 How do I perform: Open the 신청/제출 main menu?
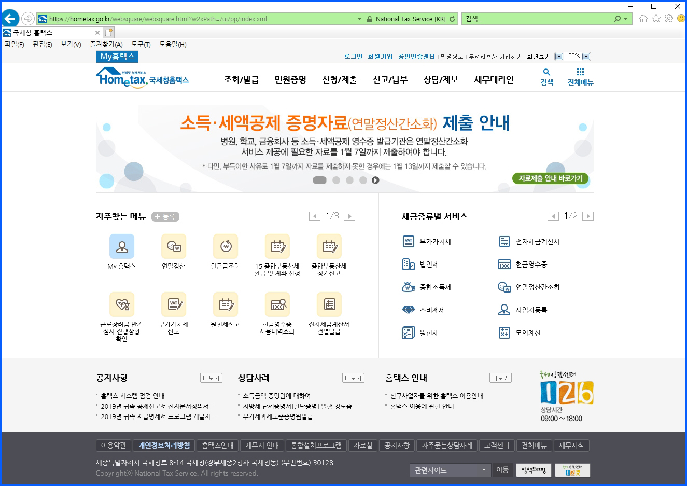tap(340, 79)
